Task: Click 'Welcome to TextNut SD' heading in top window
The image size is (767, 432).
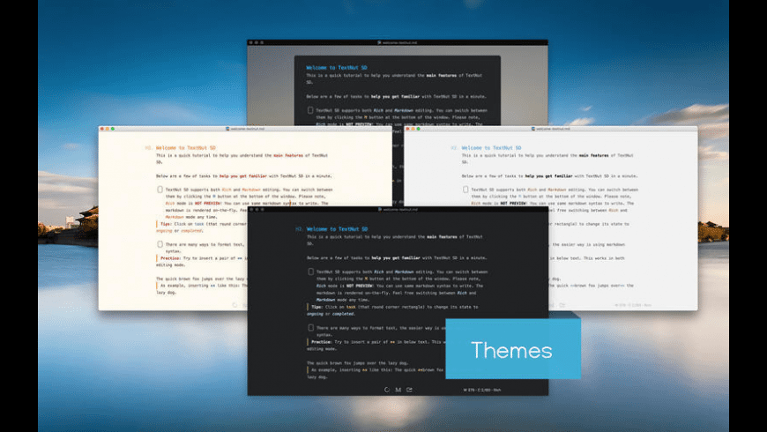Action: click(x=337, y=68)
